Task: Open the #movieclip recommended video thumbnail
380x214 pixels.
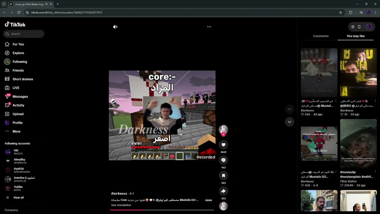Action: tap(359, 144)
